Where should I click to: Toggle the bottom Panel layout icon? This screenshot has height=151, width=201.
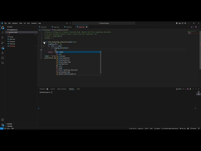coord(180,23)
